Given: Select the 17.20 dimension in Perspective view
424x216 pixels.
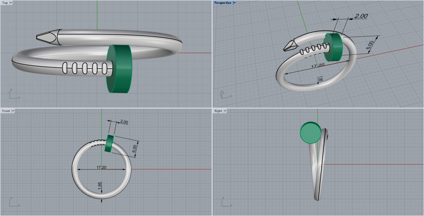Looking at the screenshot, I should click(308, 66).
